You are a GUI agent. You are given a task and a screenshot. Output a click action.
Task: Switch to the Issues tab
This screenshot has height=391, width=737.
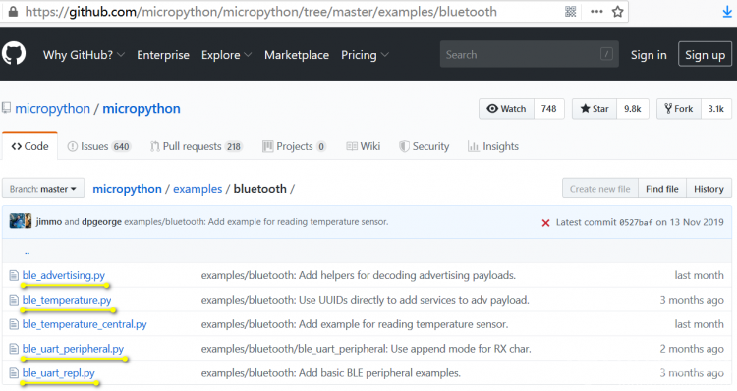[98, 146]
